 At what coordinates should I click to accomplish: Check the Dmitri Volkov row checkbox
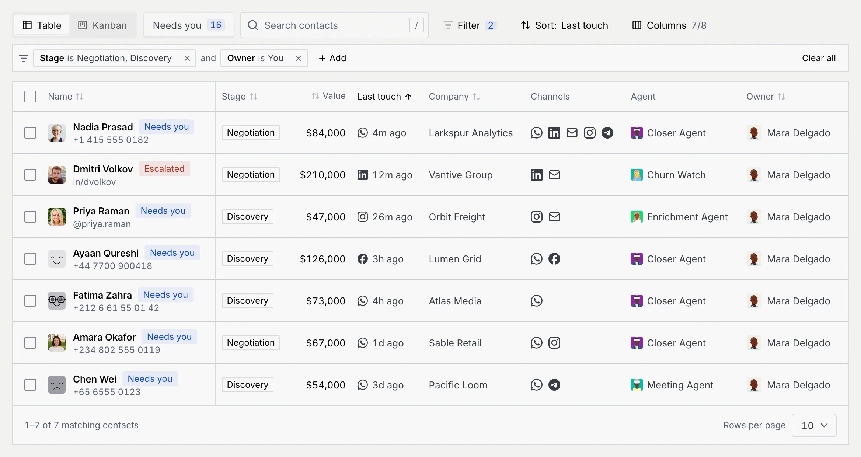[30, 175]
